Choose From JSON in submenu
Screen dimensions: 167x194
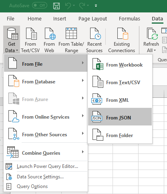(x=120, y=117)
